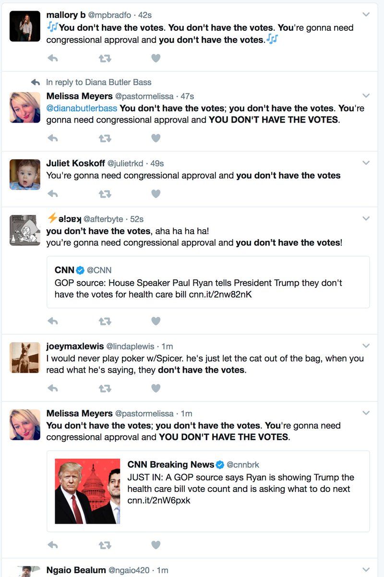Click the @dianabutlerbass mention
Viewport: 384px width, 577px height.
[x=82, y=108]
